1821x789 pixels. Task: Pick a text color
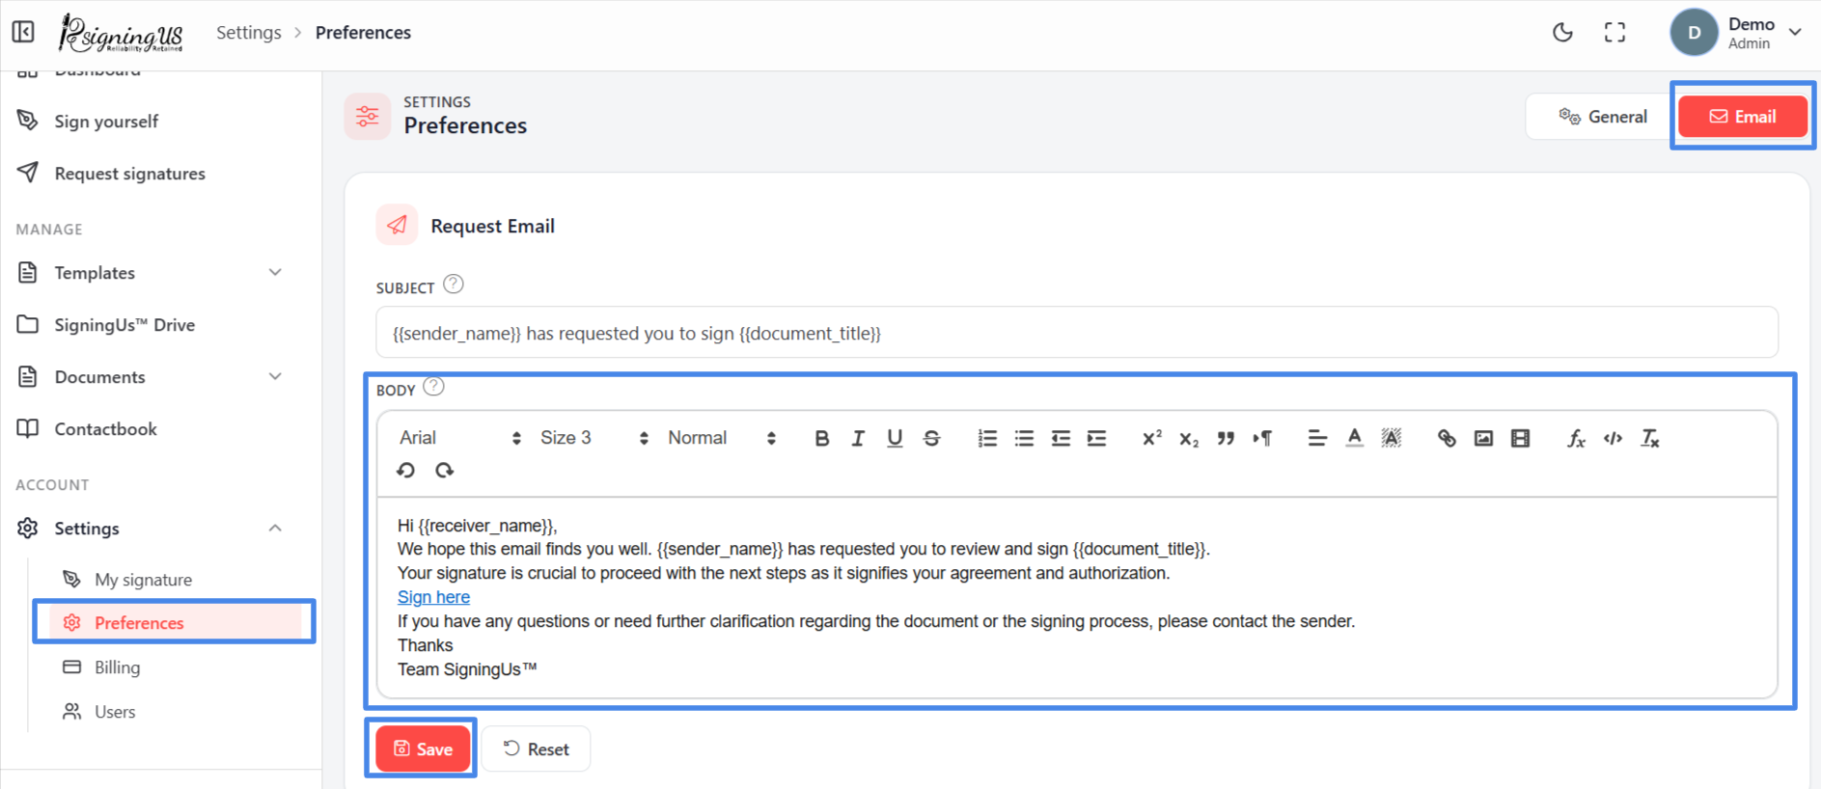[x=1354, y=438]
